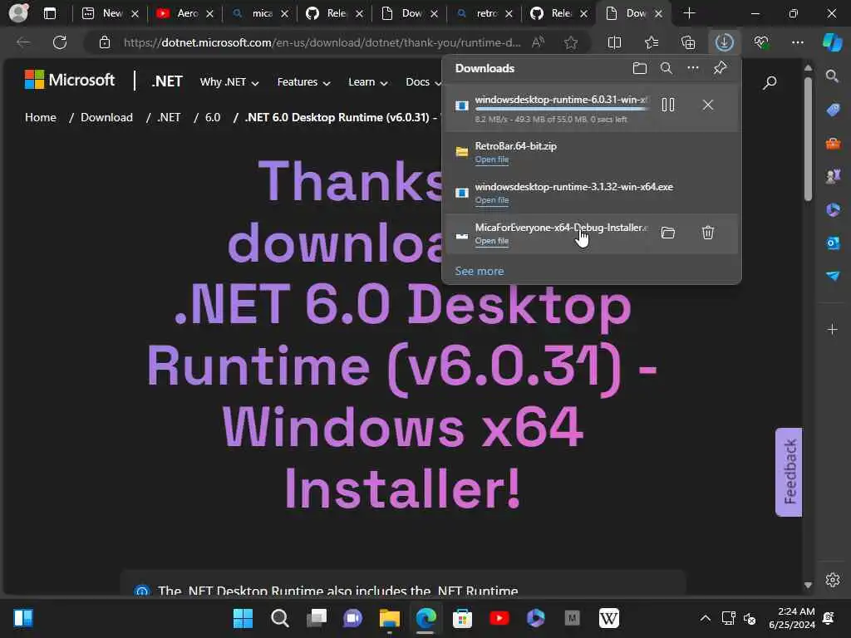
Task: Click Home in the breadcrumb
Action: (x=41, y=117)
